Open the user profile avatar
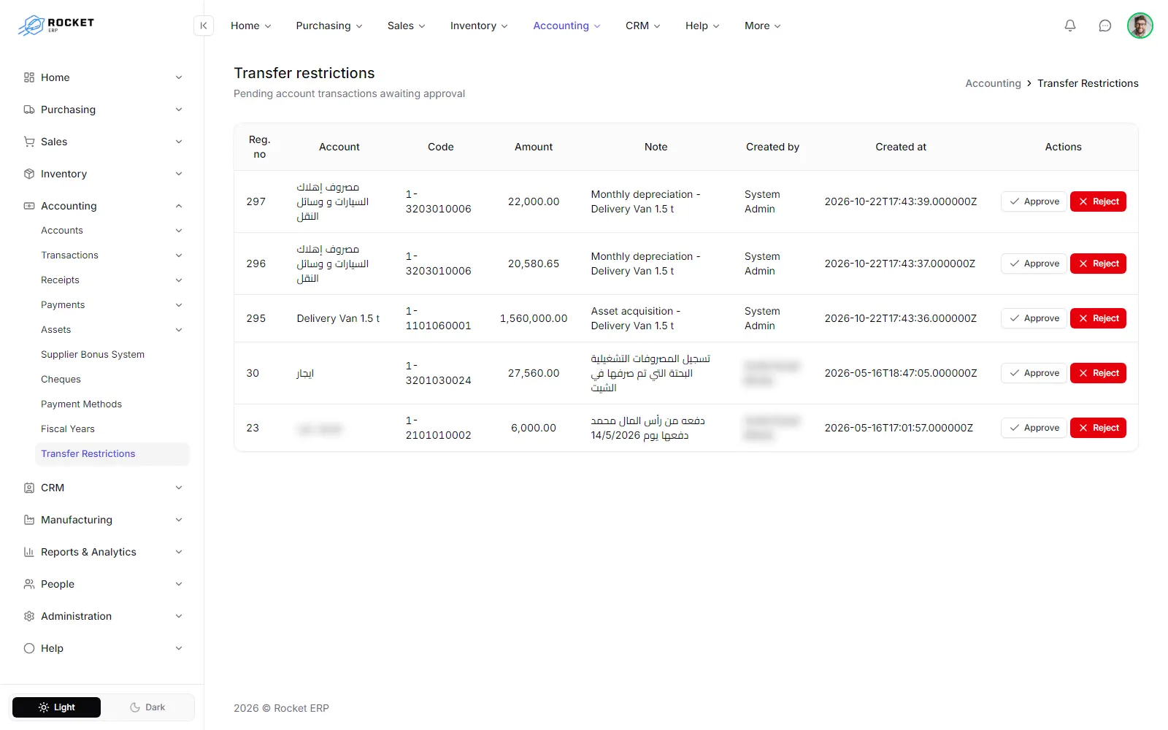1168x730 pixels. pyautogui.click(x=1140, y=26)
